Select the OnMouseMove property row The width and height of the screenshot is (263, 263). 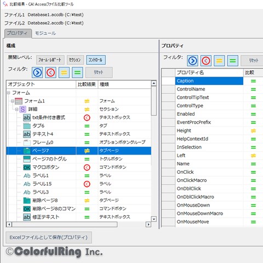(209, 222)
